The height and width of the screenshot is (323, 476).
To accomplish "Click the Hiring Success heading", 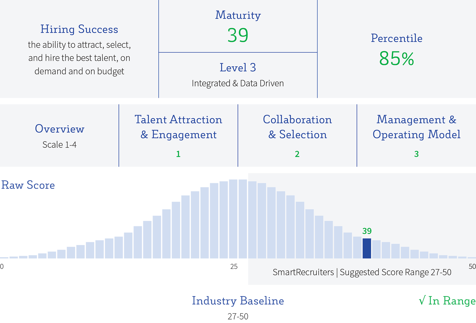I will tap(79, 29).
